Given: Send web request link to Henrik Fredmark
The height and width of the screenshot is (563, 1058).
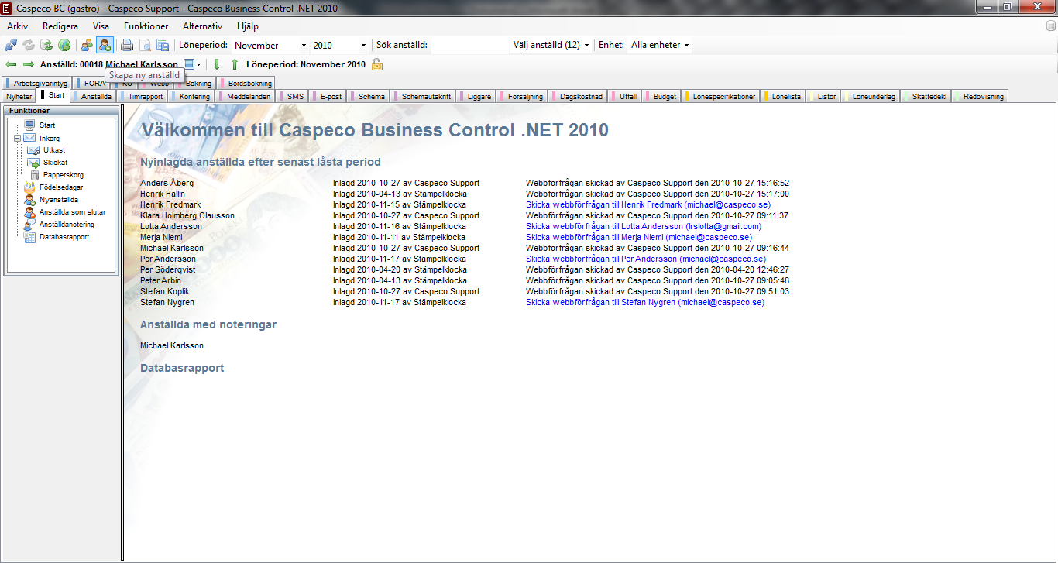Looking at the screenshot, I should [x=648, y=204].
